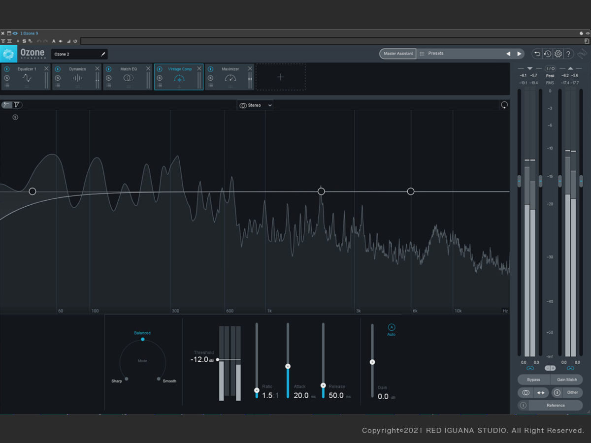Open the Vintage Comp module preset list
591x443 pixels.
click(160, 86)
